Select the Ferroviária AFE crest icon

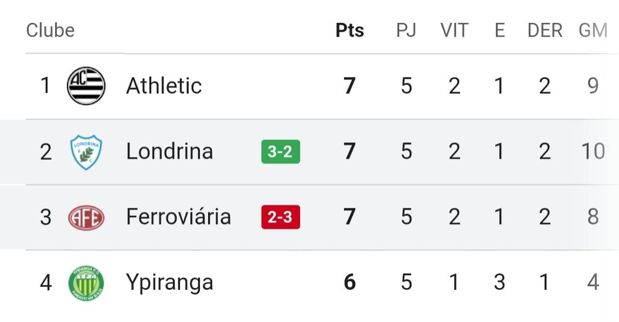86,218
